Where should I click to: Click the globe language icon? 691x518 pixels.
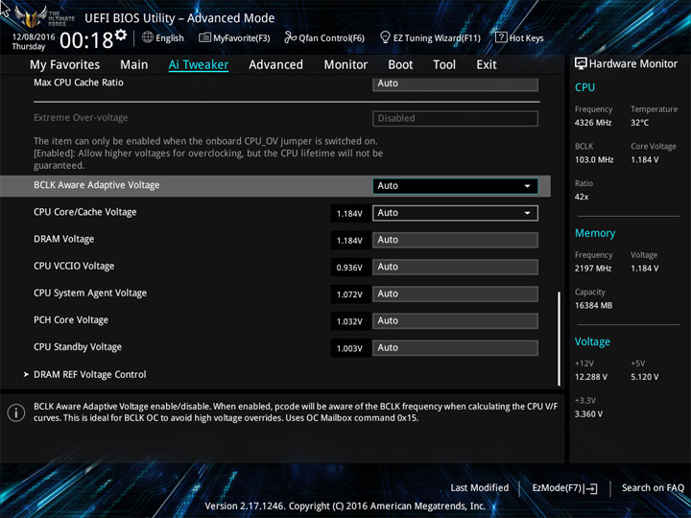point(148,37)
